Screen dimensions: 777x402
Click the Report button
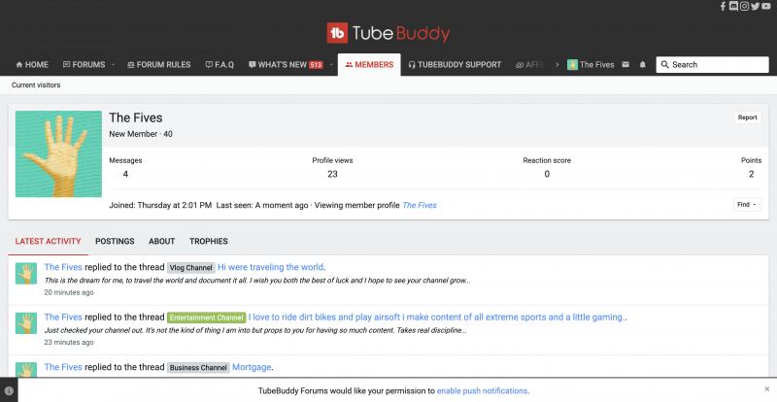click(747, 117)
